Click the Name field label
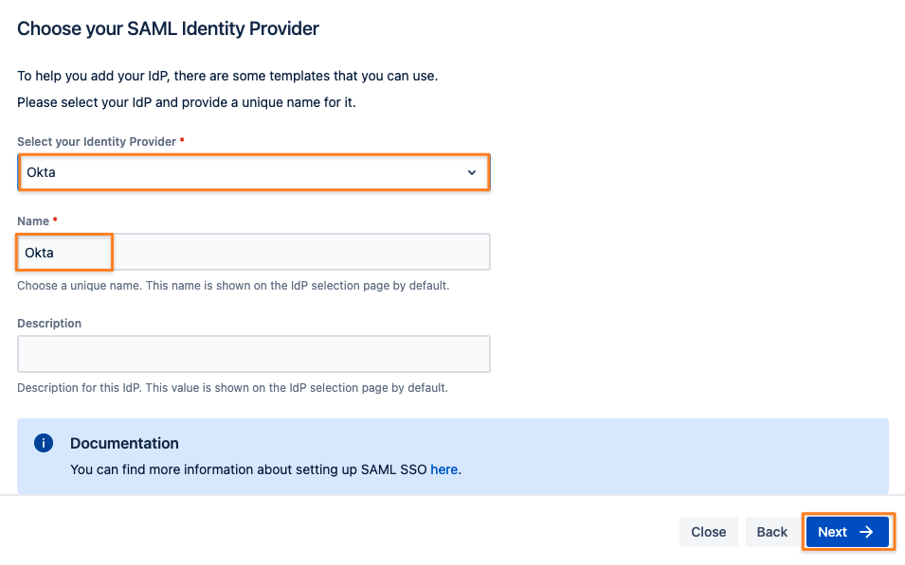905x565 pixels. click(33, 221)
